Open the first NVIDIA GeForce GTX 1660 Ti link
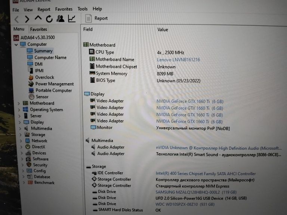The image size is (287, 215). [190, 102]
